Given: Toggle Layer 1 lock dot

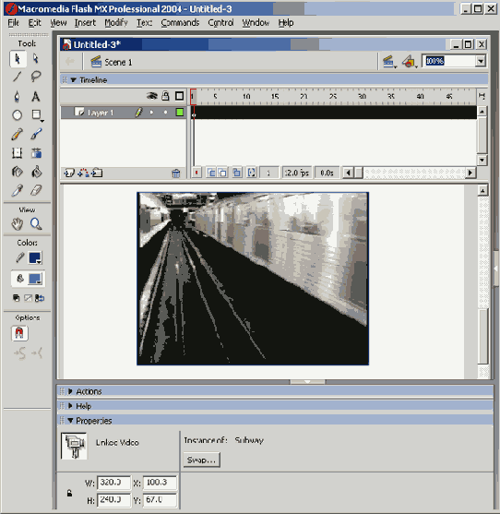Looking at the screenshot, I should click(x=165, y=113).
